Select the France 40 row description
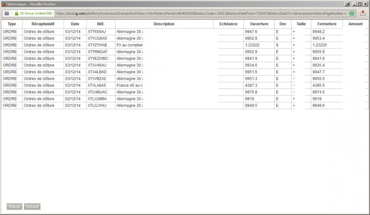This screenshot has width=370, height=215. [x=130, y=86]
